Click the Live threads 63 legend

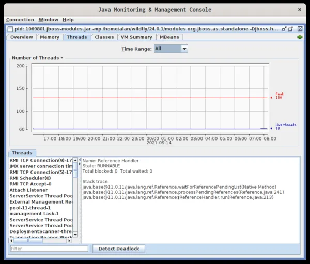pyautogui.click(x=286, y=127)
